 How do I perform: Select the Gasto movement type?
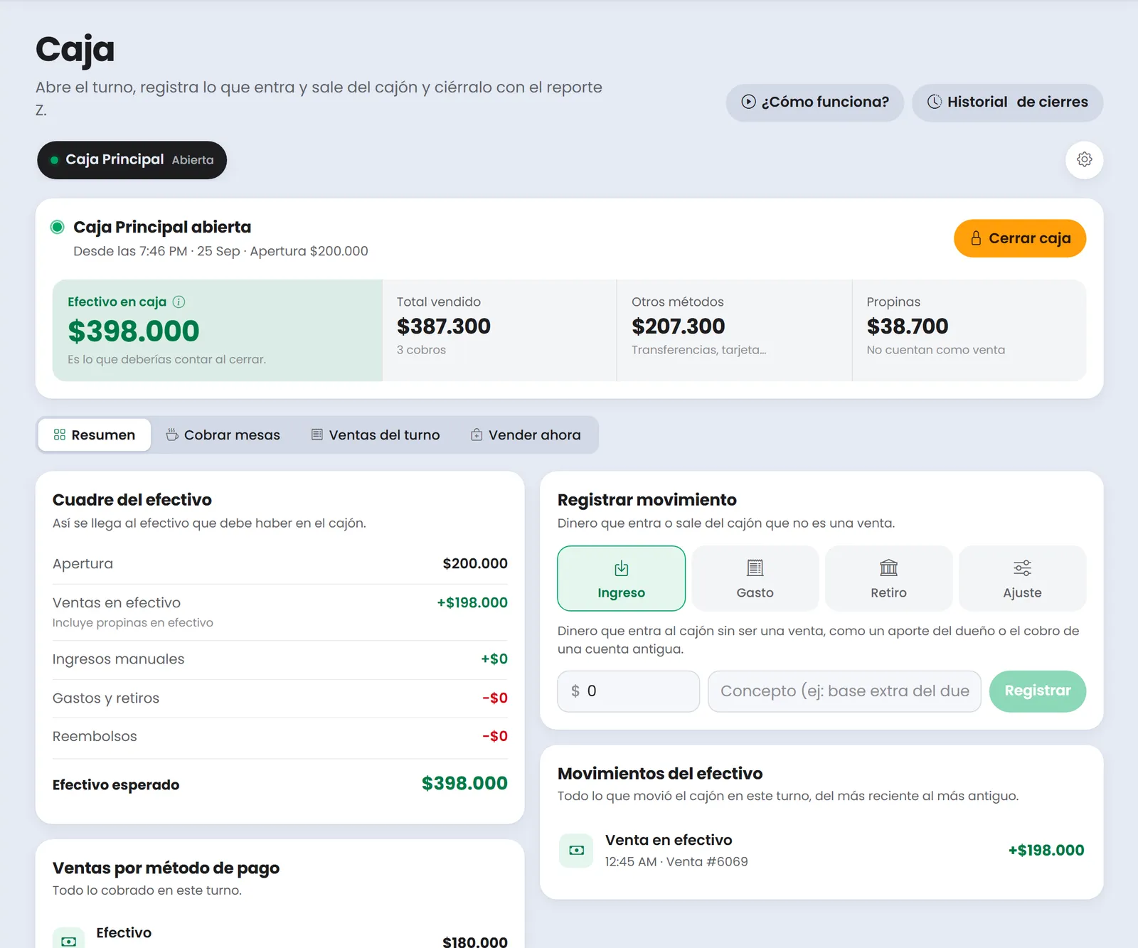pos(755,578)
